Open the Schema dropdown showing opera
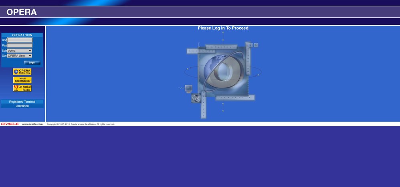Image resolution: width=400 pixels, height=187 pixels. click(19, 51)
